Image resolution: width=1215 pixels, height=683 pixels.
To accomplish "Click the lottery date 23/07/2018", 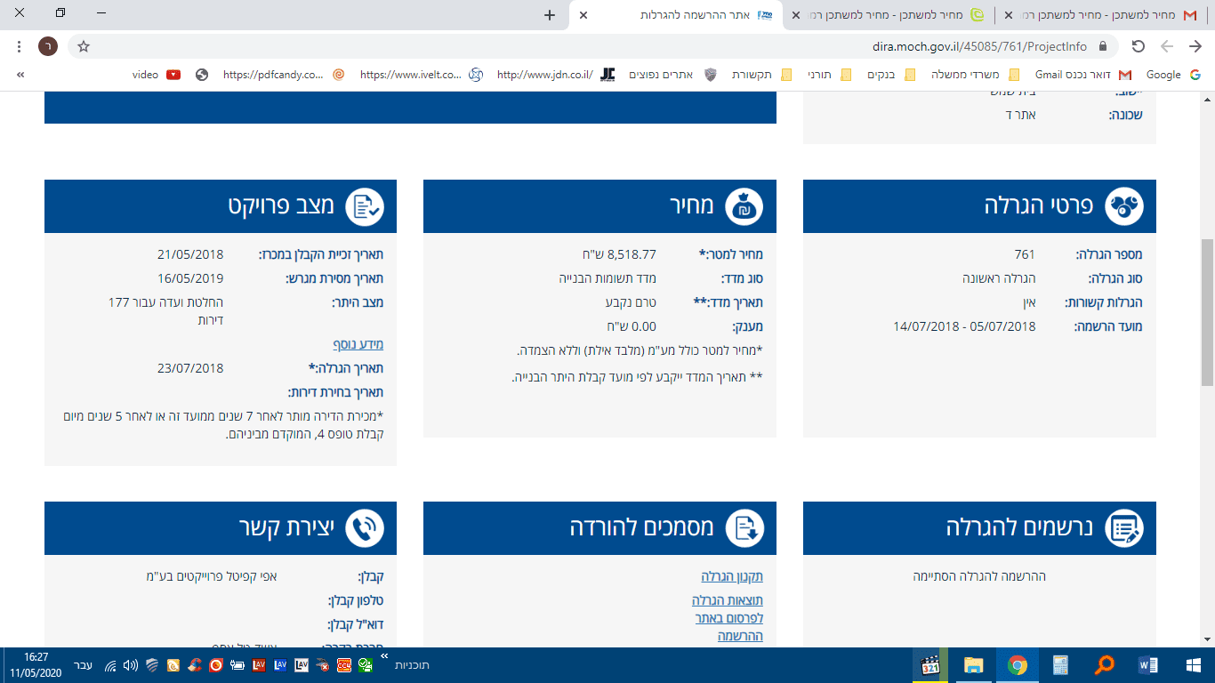I will (x=191, y=368).
